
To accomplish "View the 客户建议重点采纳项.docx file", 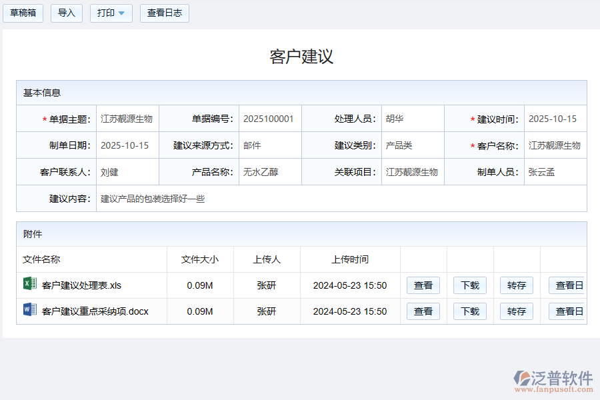I will coord(423,311).
